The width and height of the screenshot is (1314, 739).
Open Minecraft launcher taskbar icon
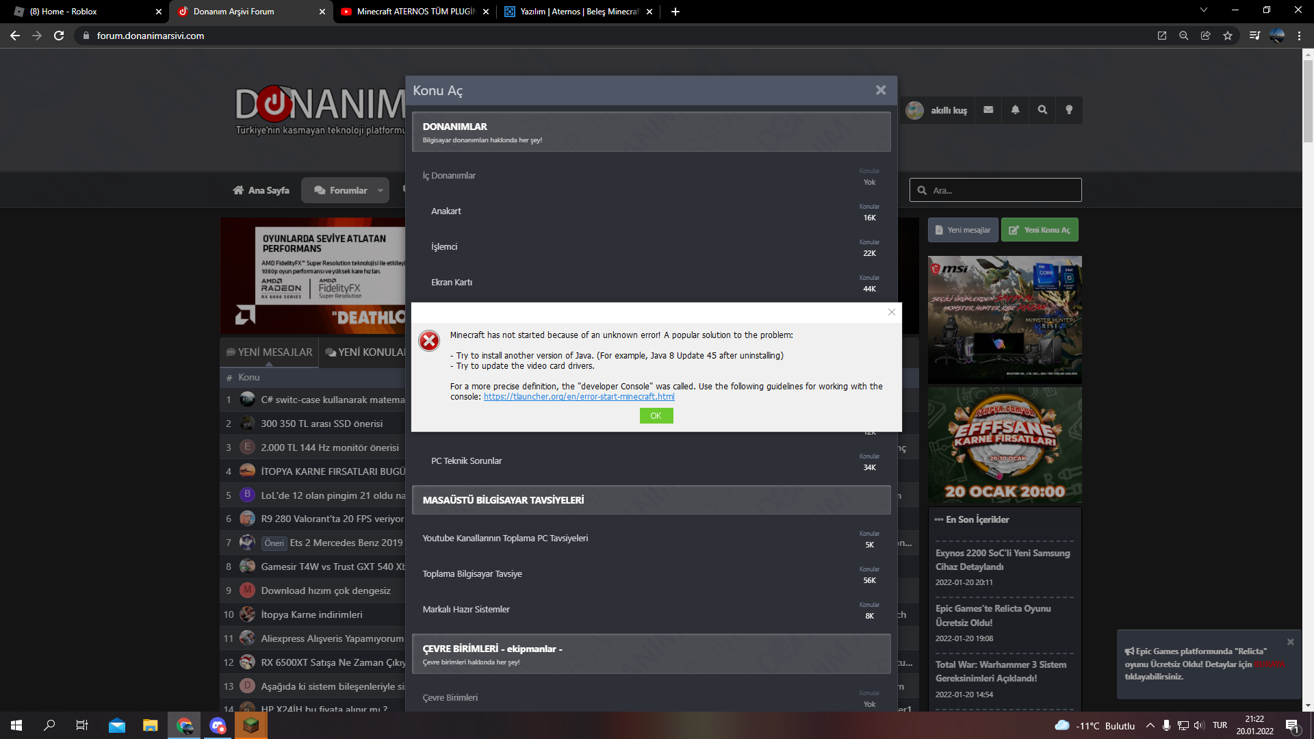[251, 725]
